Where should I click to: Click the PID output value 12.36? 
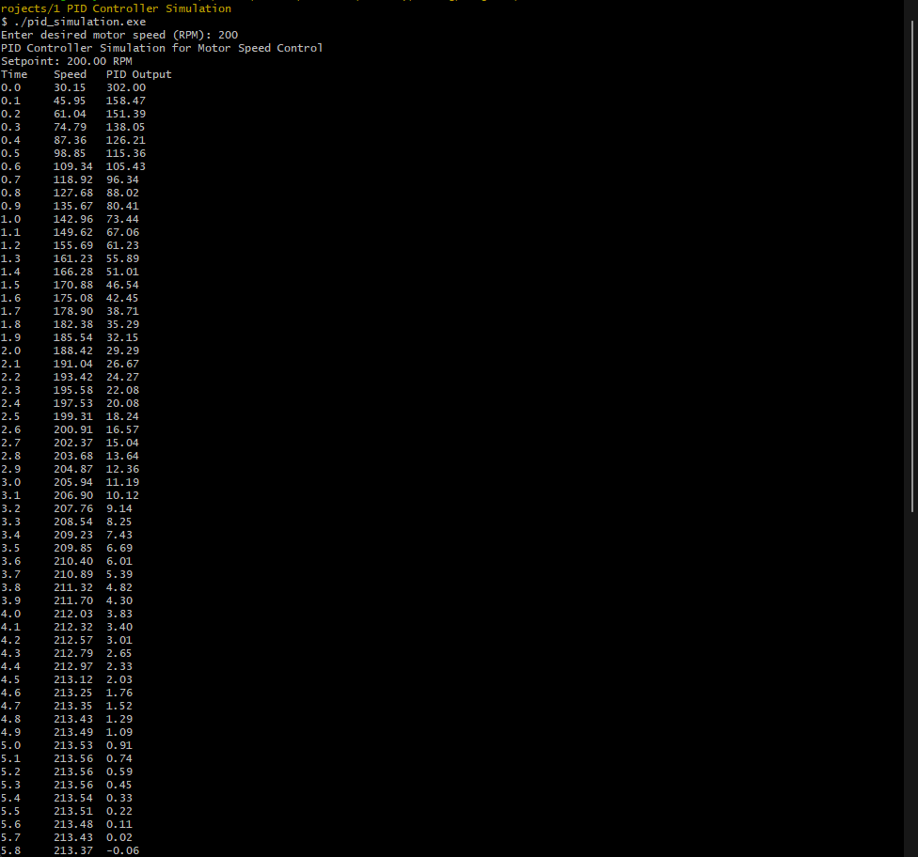(122, 469)
